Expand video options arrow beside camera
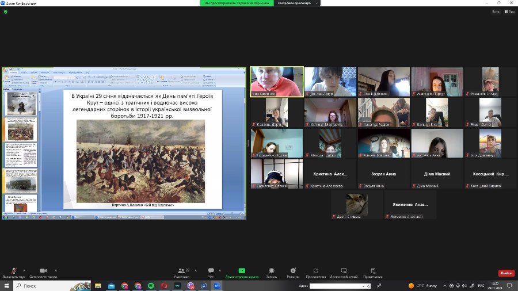The height and width of the screenshot is (291, 518). tap(56, 271)
